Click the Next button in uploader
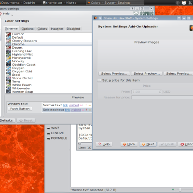The width and height of the screenshot is (193, 193). tap(148, 144)
